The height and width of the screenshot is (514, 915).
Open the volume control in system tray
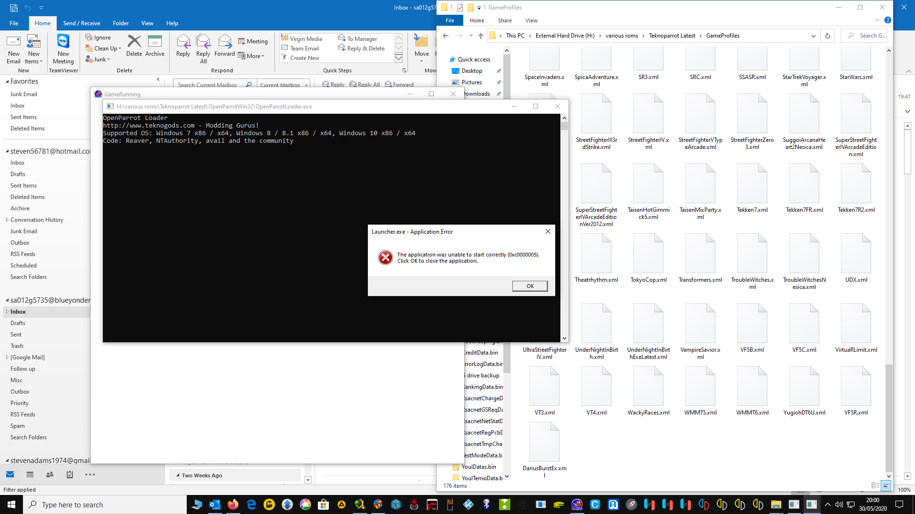click(x=839, y=504)
